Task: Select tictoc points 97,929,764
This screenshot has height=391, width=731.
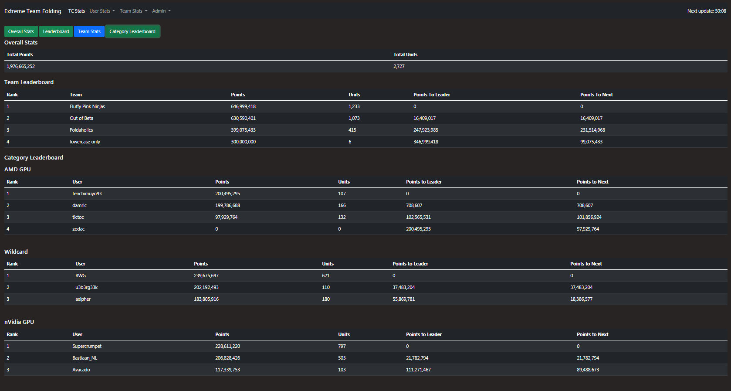Action: (226, 217)
